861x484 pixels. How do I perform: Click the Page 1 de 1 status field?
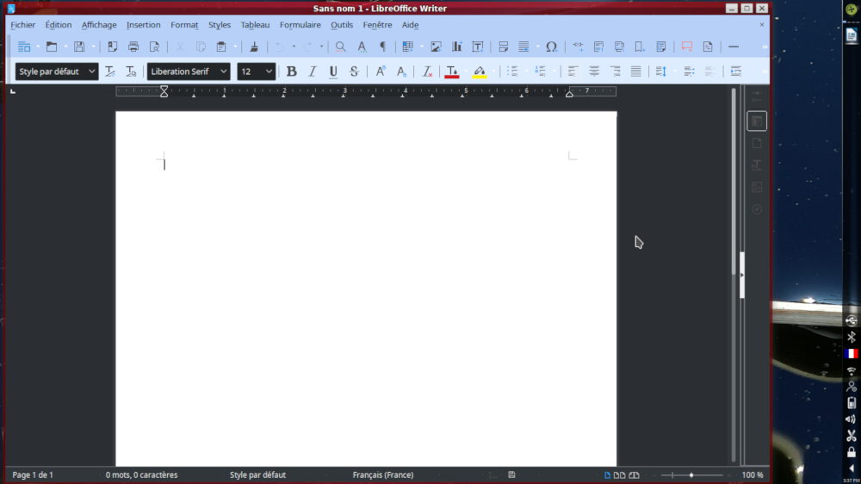coord(33,475)
